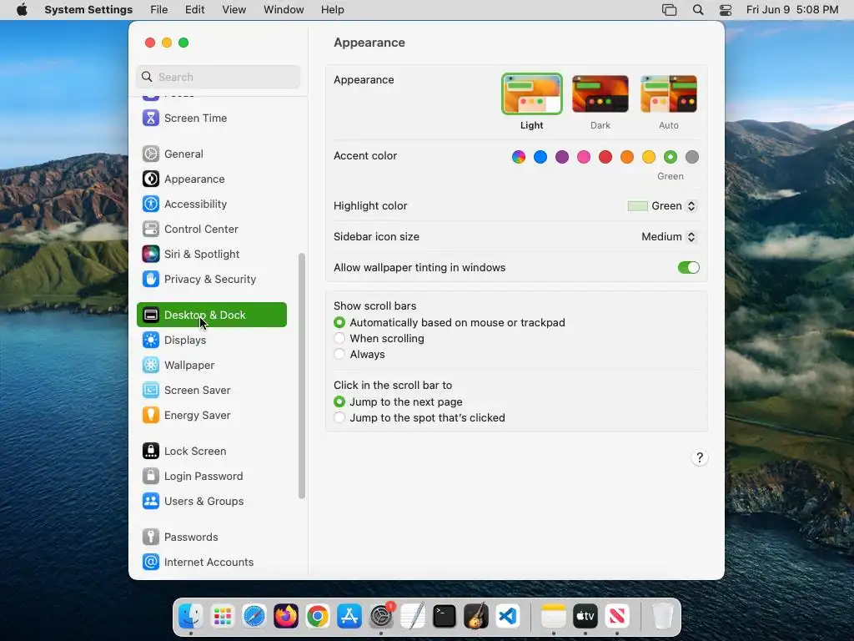The width and height of the screenshot is (854, 641).
Task: Select Automatically based on mouse or trackpad
Action: [339, 323]
